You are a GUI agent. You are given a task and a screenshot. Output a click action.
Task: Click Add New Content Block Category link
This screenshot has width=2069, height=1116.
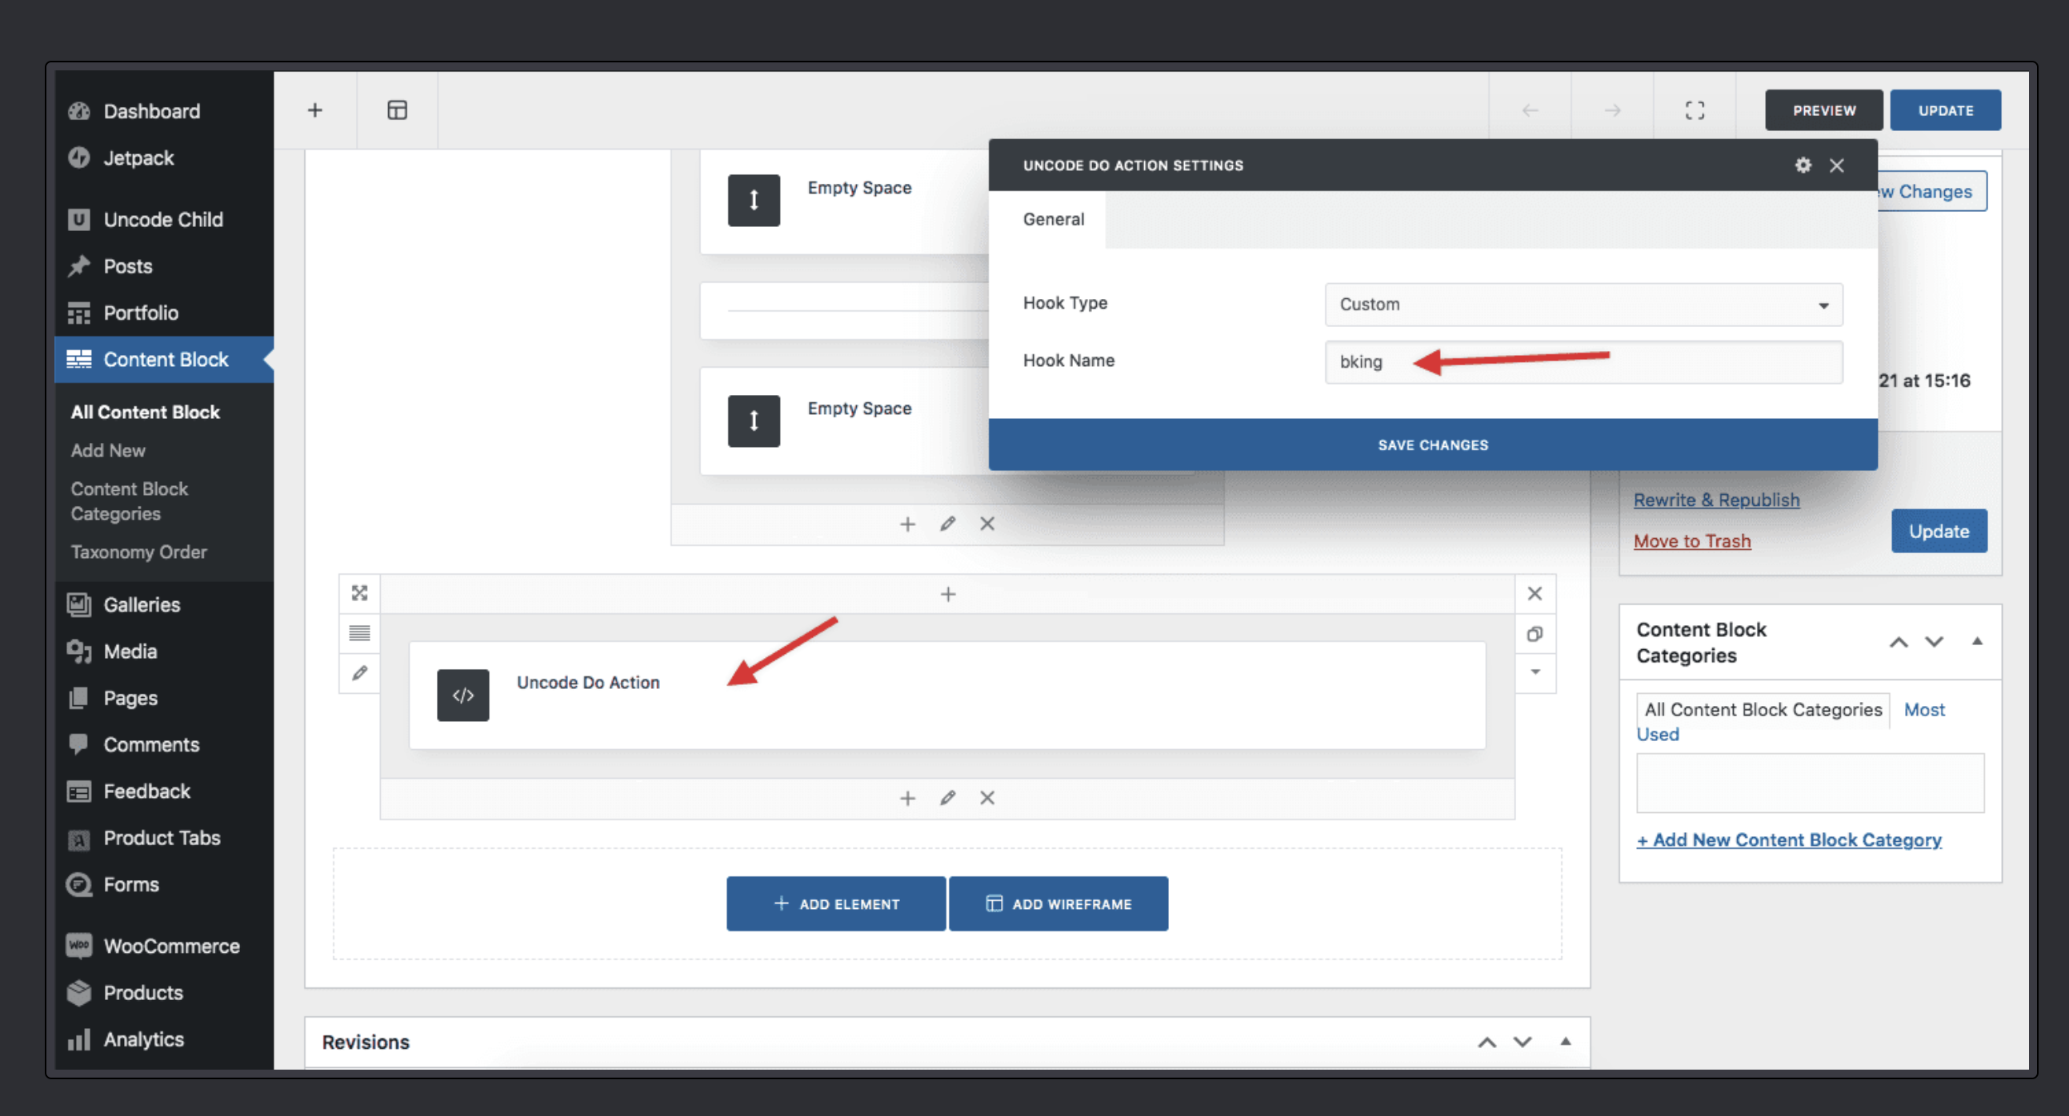[x=1789, y=839]
